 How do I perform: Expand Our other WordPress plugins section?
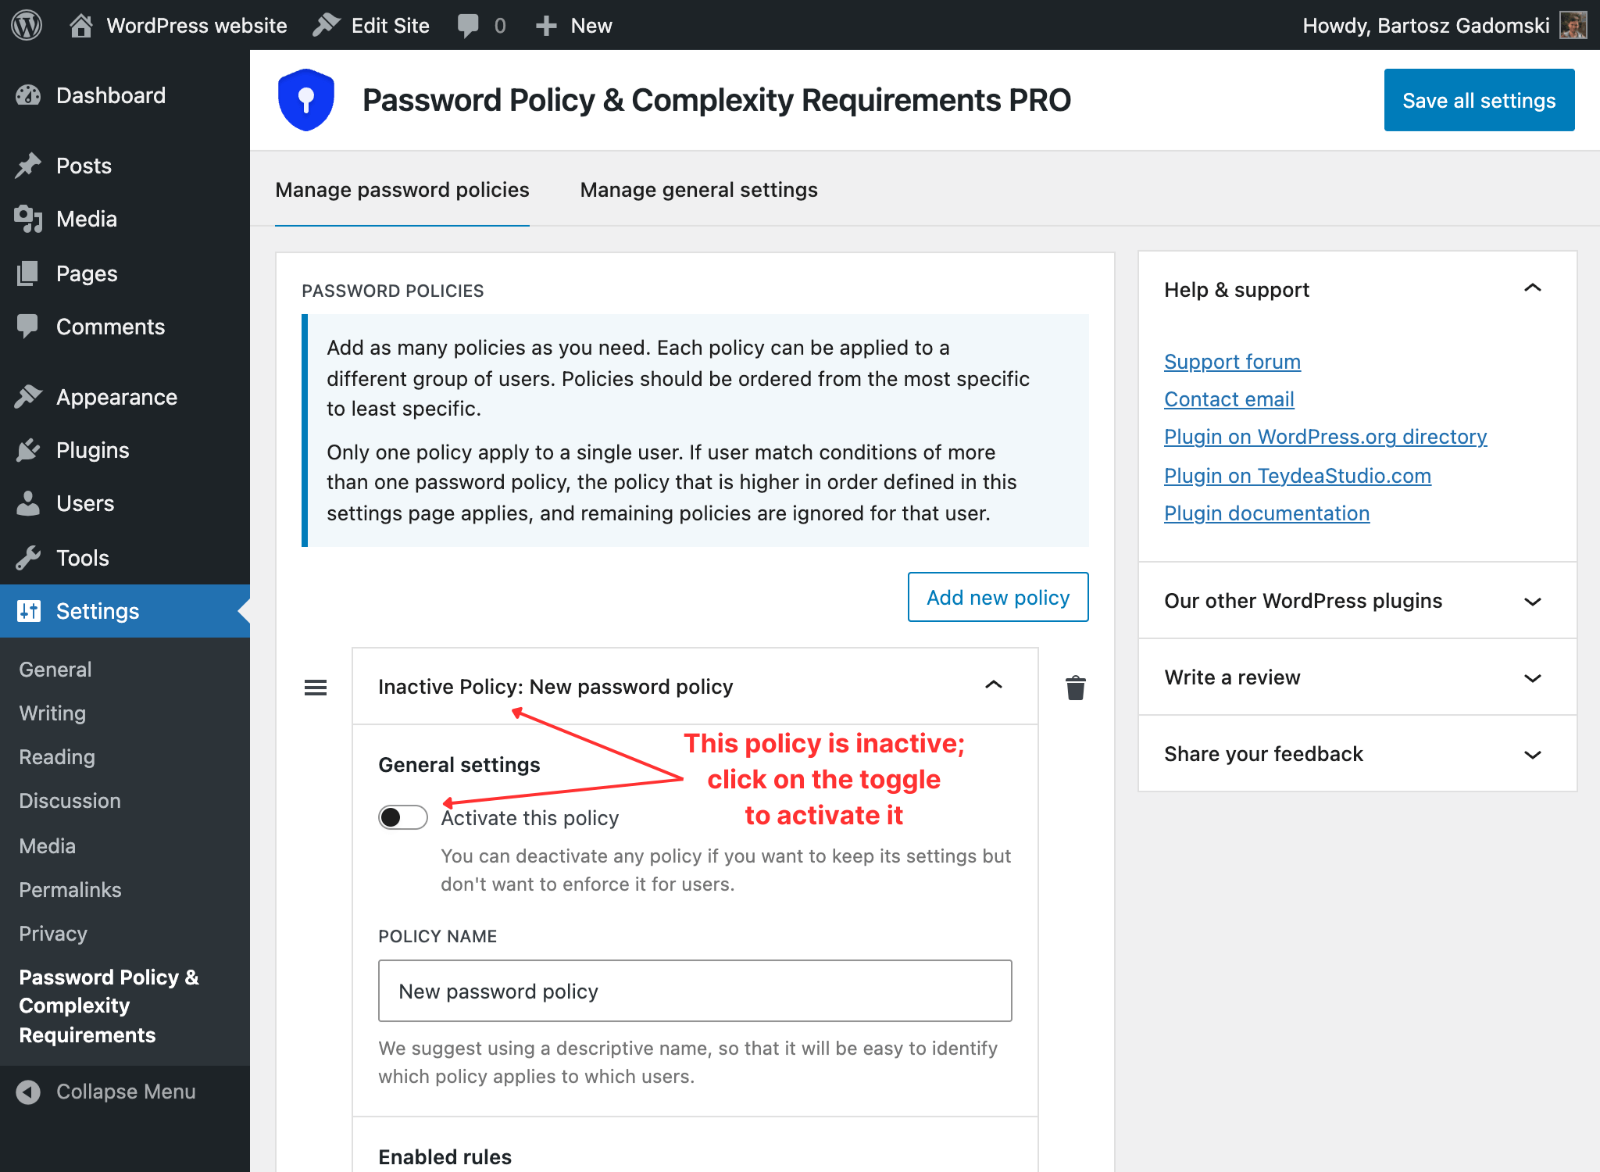coord(1533,601)
